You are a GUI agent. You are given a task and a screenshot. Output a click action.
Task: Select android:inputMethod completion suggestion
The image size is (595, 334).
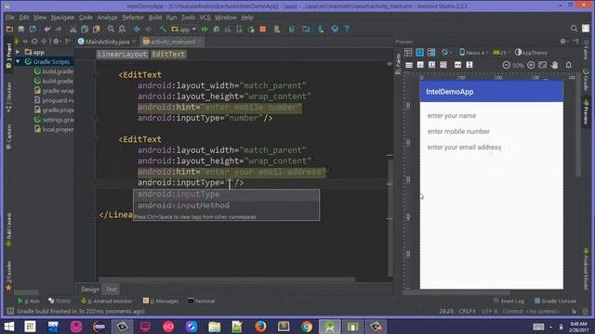pyautogui.click(x=226, y=205)
